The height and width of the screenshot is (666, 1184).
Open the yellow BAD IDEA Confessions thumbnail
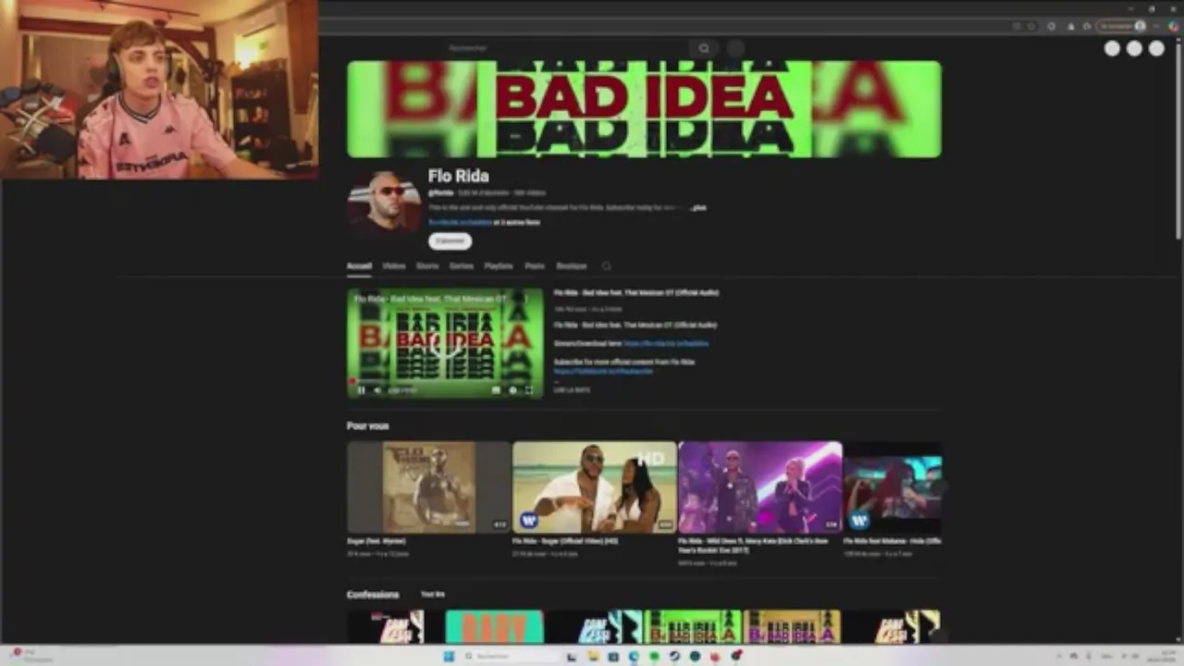pos(793,627)
